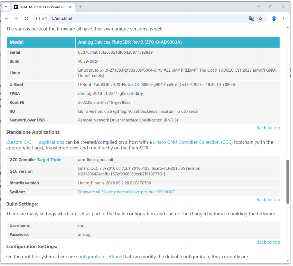Click the FPGA value dev_prj_2018_r1-2241-g065c8-dirty
The height and width of the screenshot is (266, 293).
coord(111,94)
